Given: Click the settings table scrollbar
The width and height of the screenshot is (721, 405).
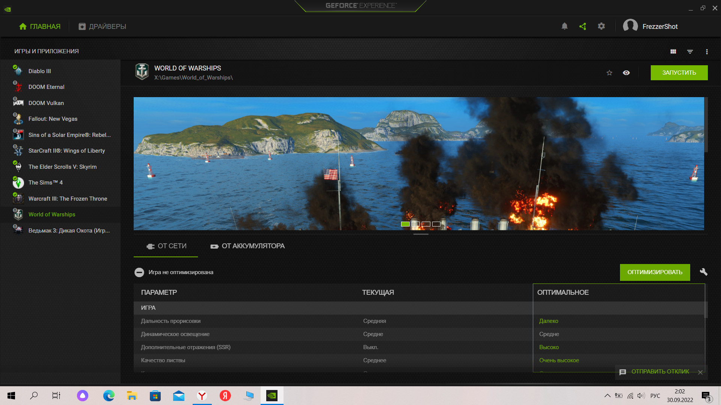Looking at the screenshot, I should coord(706,310).
